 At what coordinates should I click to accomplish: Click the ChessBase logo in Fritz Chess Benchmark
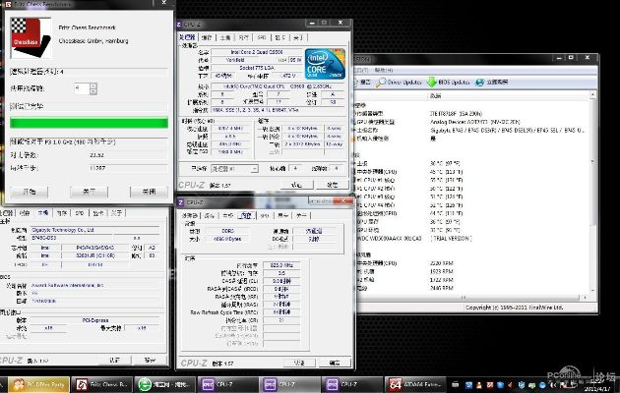click(x=31, y=38)
